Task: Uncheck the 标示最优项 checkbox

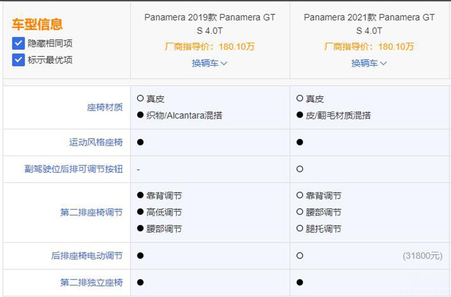Action: [x=18, y=60]
